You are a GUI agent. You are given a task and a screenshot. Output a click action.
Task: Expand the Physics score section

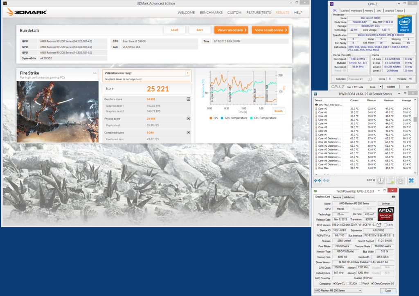tap(188, 119)
